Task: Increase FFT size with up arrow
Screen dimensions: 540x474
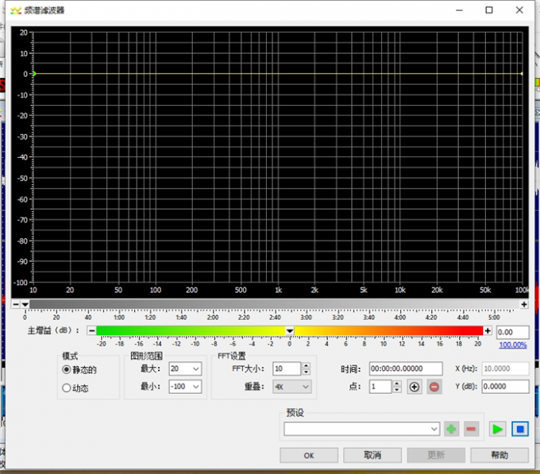Action: tap(306, 365)
